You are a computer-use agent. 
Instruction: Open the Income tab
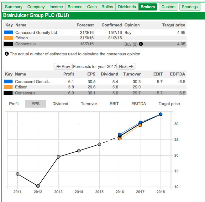(x=56, y=7)
